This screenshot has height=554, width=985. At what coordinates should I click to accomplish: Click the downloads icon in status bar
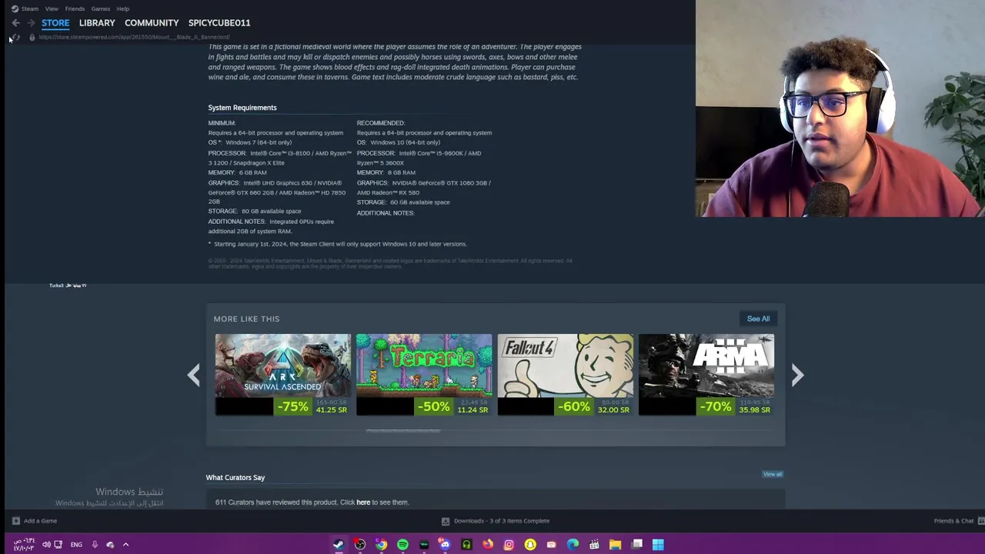[445, 521]
